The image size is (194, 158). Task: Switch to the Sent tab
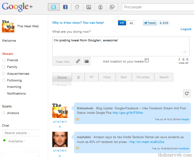click(123, 77)
